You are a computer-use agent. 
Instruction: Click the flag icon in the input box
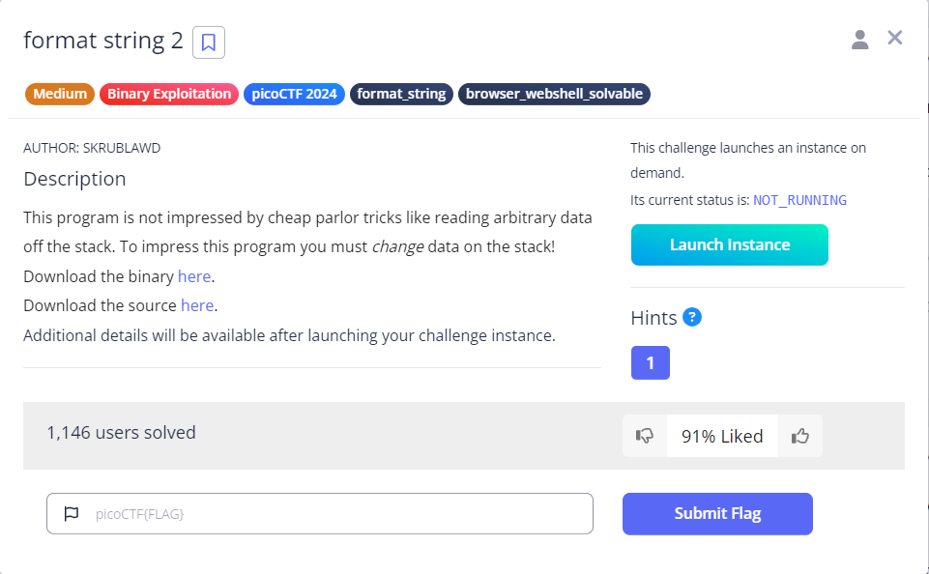[72, 513]
